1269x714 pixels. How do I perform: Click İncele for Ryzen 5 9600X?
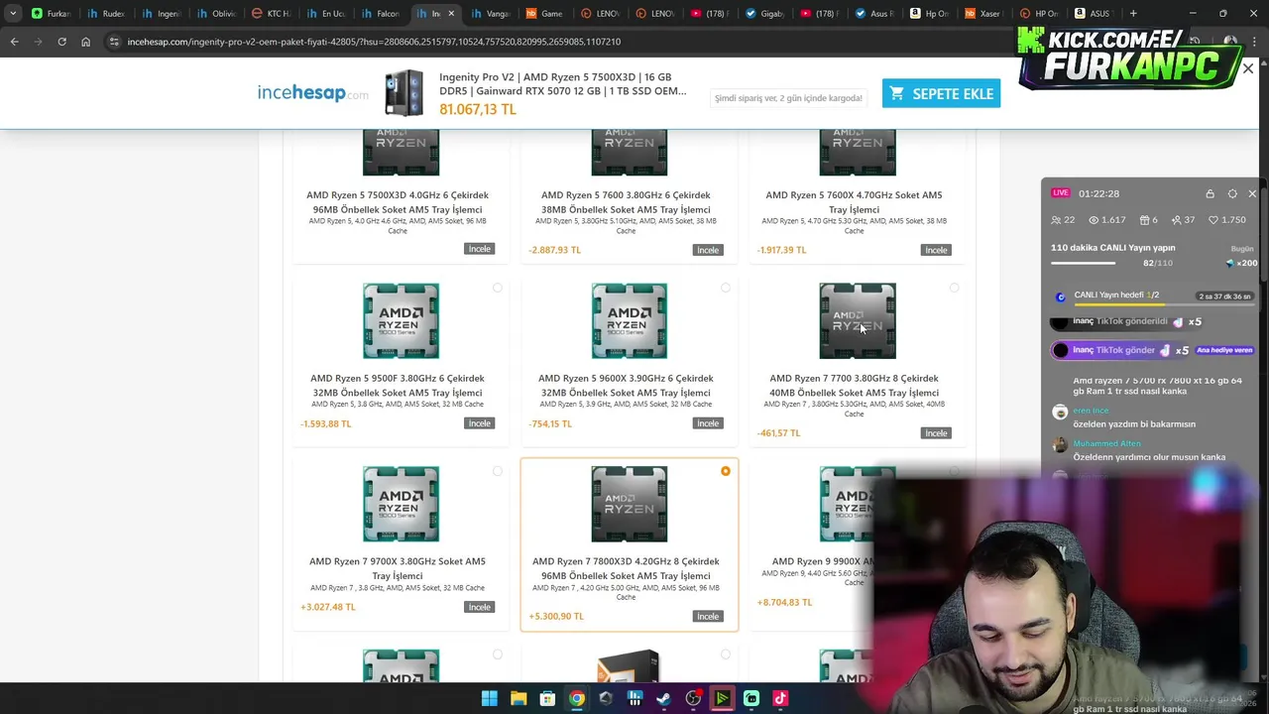click(708, 423)
